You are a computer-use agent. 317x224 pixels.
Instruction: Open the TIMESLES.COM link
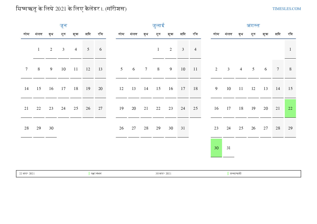286,9
